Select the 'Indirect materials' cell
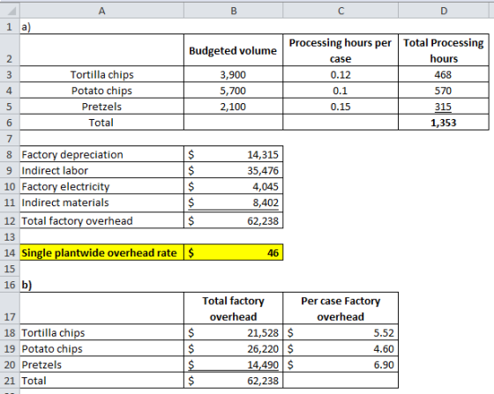This screenshot has height=394, width=494. (101, 203)
